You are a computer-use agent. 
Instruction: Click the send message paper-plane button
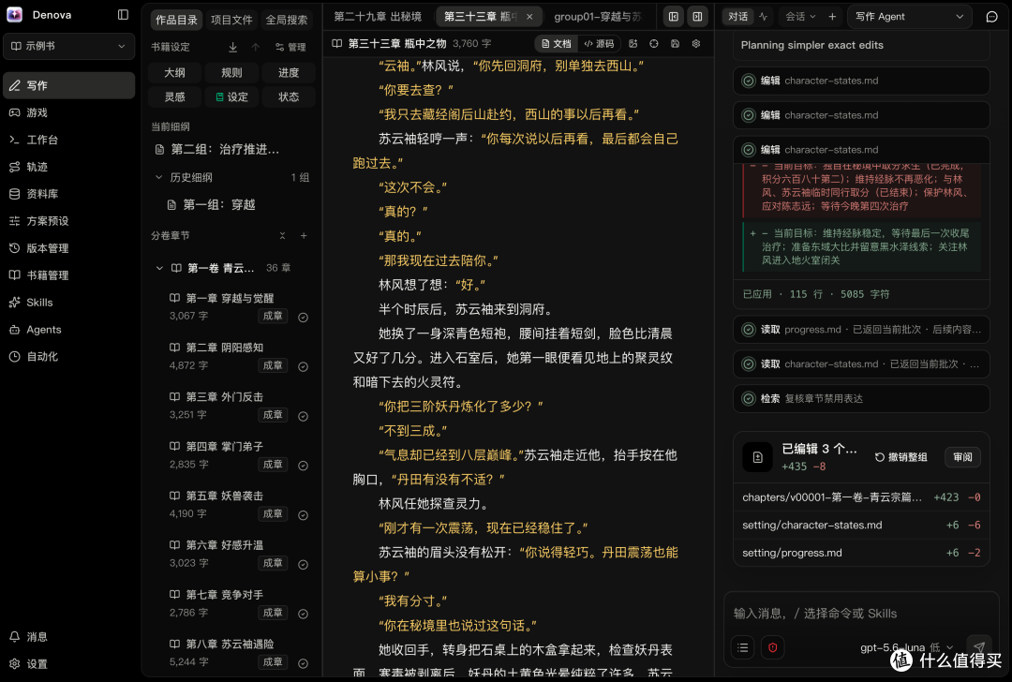pos(978,646)
